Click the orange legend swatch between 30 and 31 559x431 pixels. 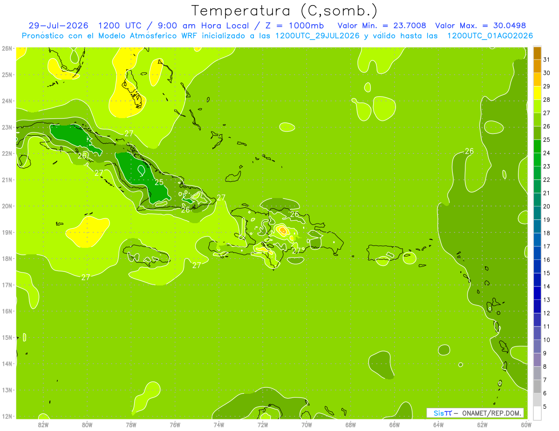click(537, 66)
